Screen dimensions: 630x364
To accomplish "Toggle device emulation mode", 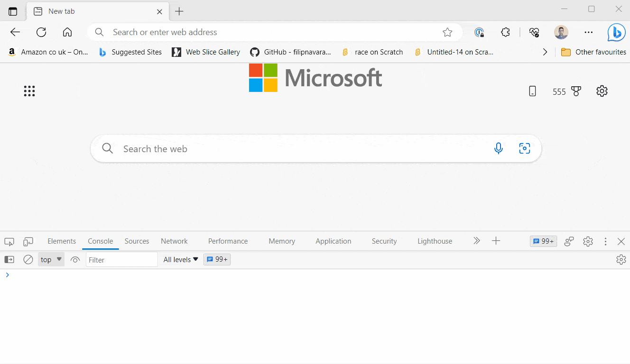I will pos(28,241).
